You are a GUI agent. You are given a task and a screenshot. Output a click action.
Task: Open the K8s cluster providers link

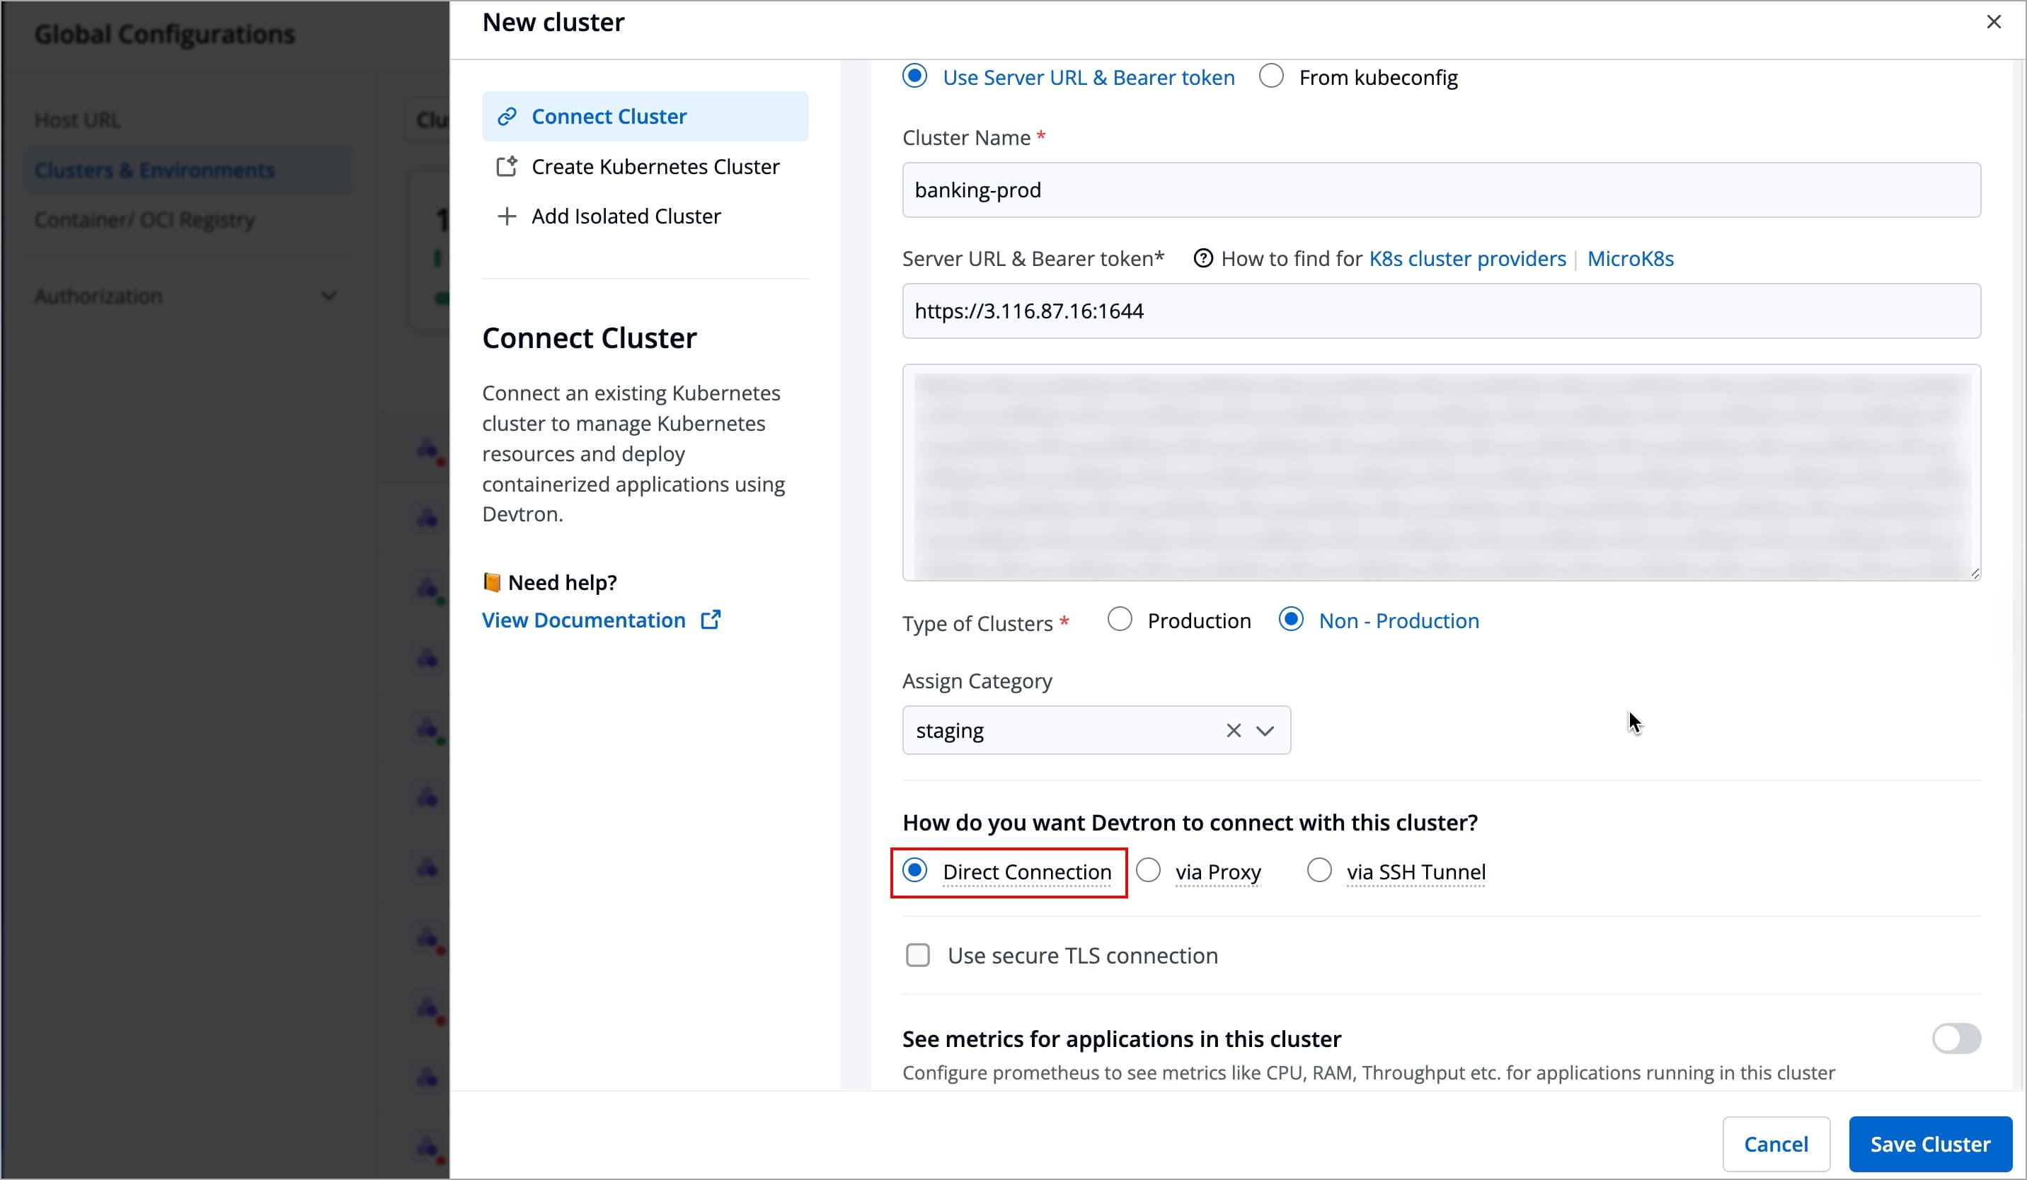[x=1467, y=259]
